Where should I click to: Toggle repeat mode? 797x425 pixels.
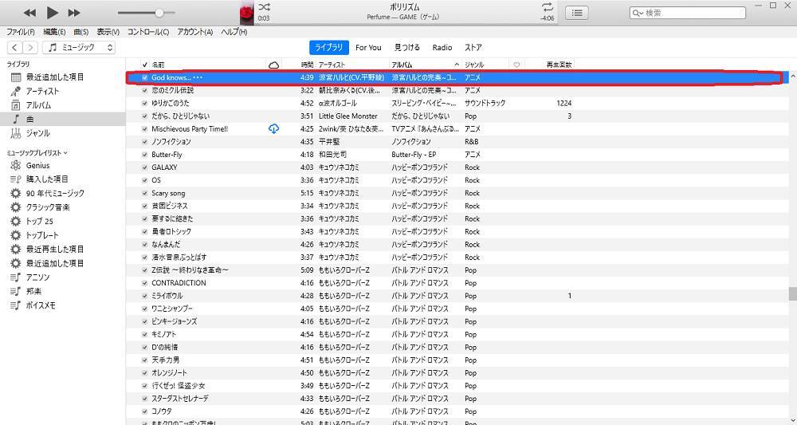click(547, 6)
